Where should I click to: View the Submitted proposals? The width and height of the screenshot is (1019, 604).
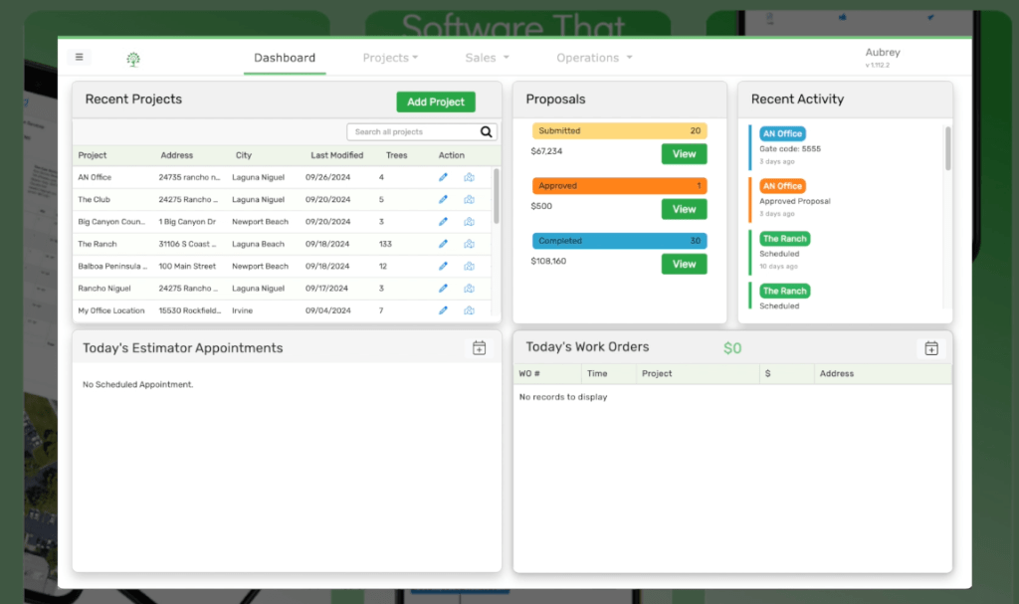[x=684, y=154]
